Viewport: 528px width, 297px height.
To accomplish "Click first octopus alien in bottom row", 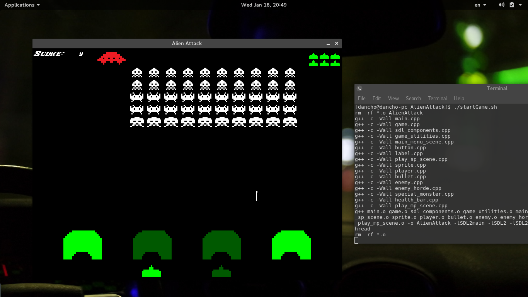I will 137,122.
